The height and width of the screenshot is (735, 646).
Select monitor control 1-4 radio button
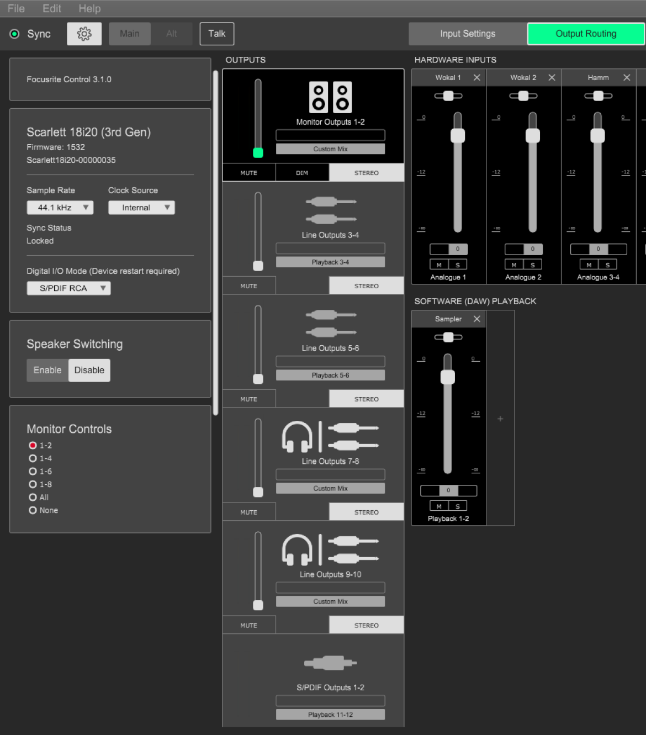(33, 458)
